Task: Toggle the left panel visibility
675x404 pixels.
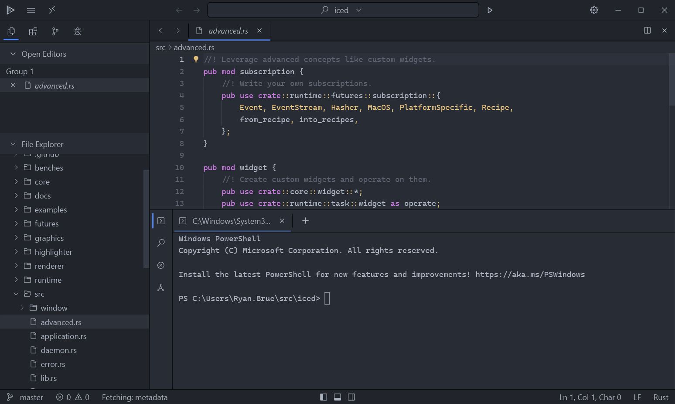Action: point(324,397)
